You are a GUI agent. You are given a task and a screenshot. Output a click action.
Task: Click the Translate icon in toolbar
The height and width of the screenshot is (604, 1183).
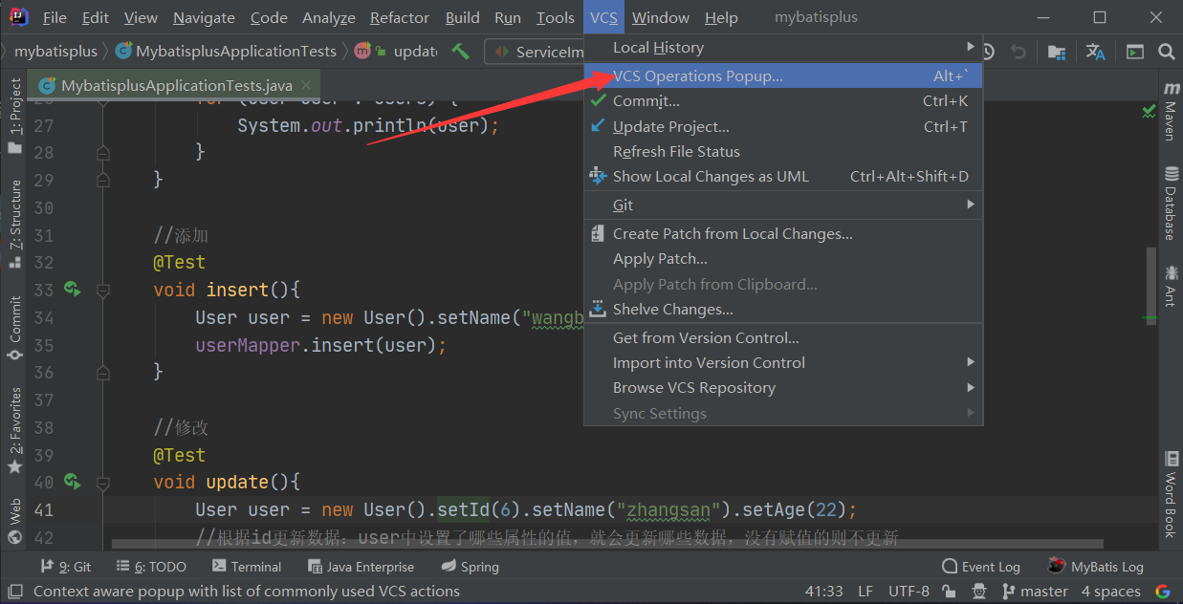(x=1095, y=52)
